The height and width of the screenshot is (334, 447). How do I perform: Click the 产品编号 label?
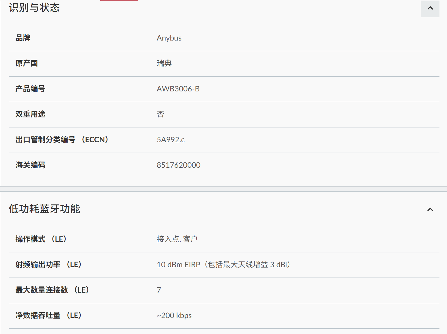30,89
